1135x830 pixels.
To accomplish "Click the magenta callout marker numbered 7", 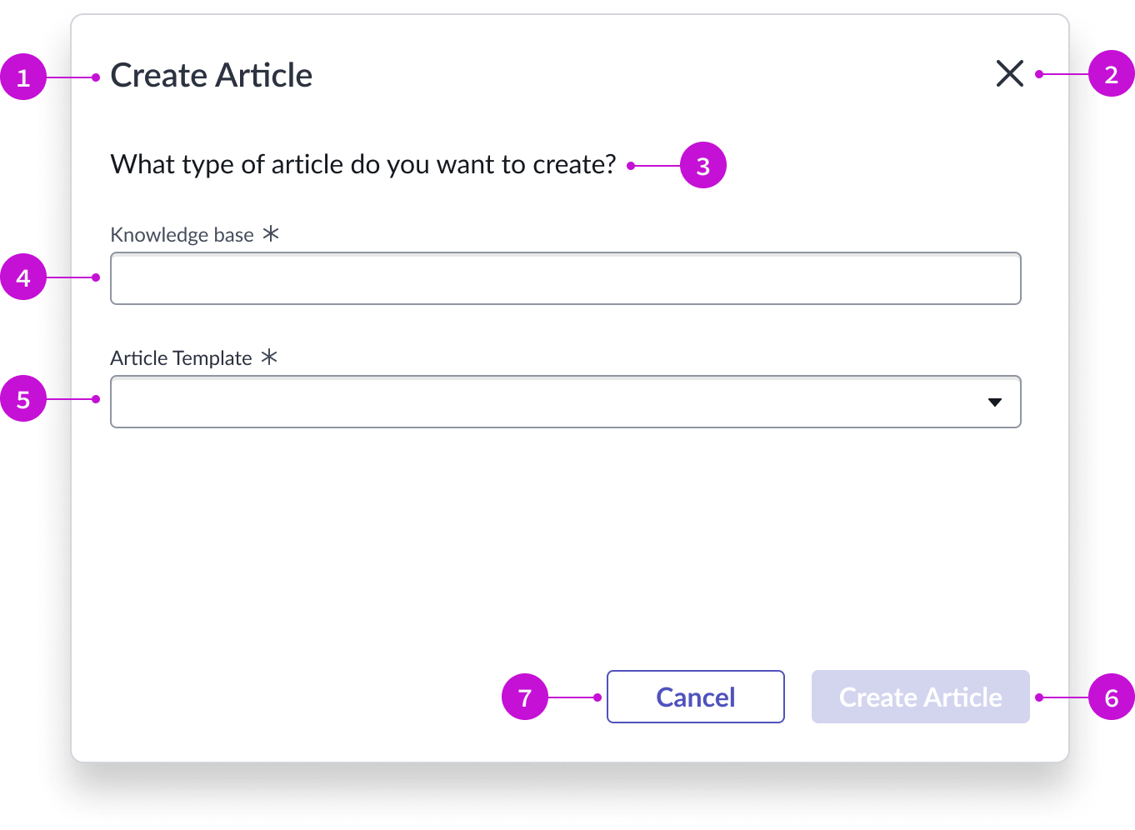I will click(x=526, y=697).
